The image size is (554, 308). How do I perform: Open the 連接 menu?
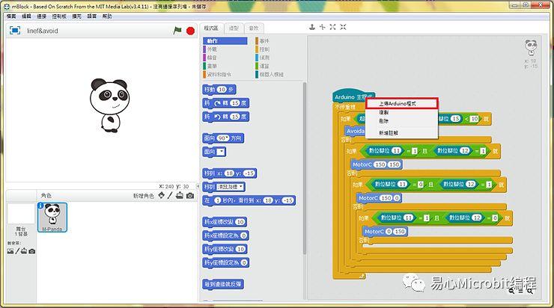42,16
